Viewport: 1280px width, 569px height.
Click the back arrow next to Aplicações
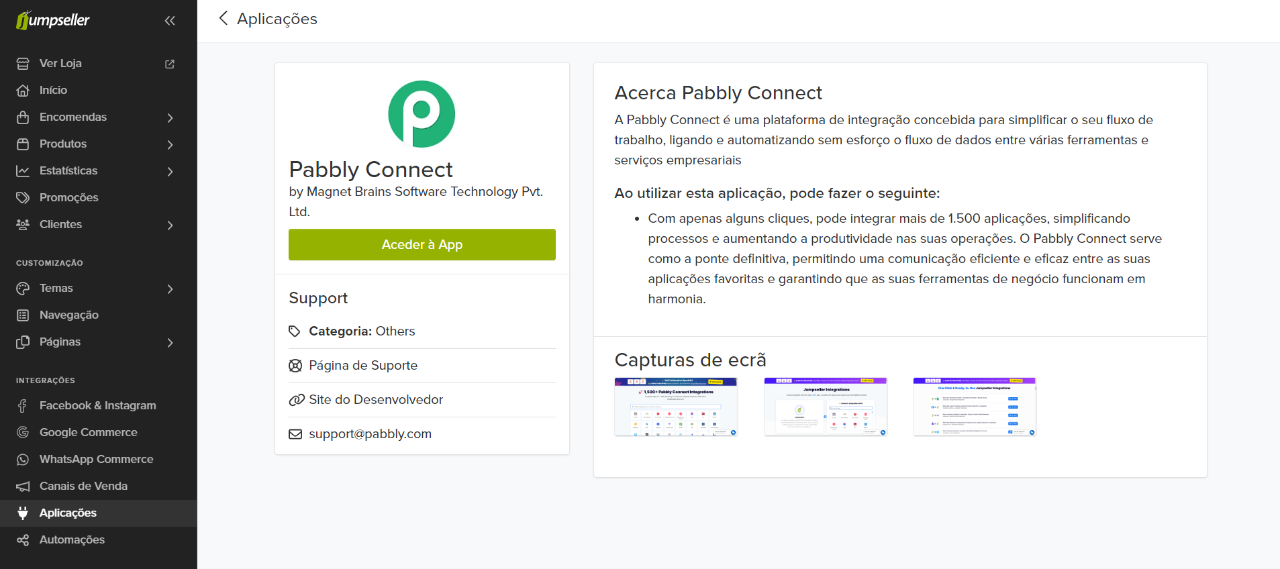click(x=224, y=18)
